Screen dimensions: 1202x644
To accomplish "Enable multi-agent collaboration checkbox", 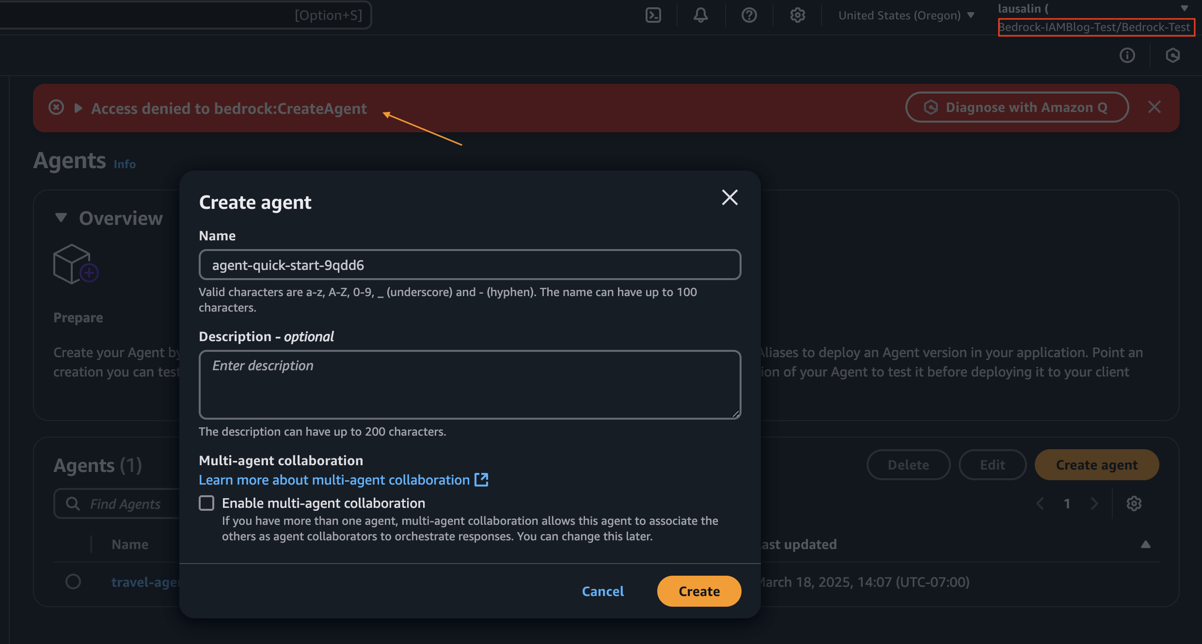I will pos(206,503).
